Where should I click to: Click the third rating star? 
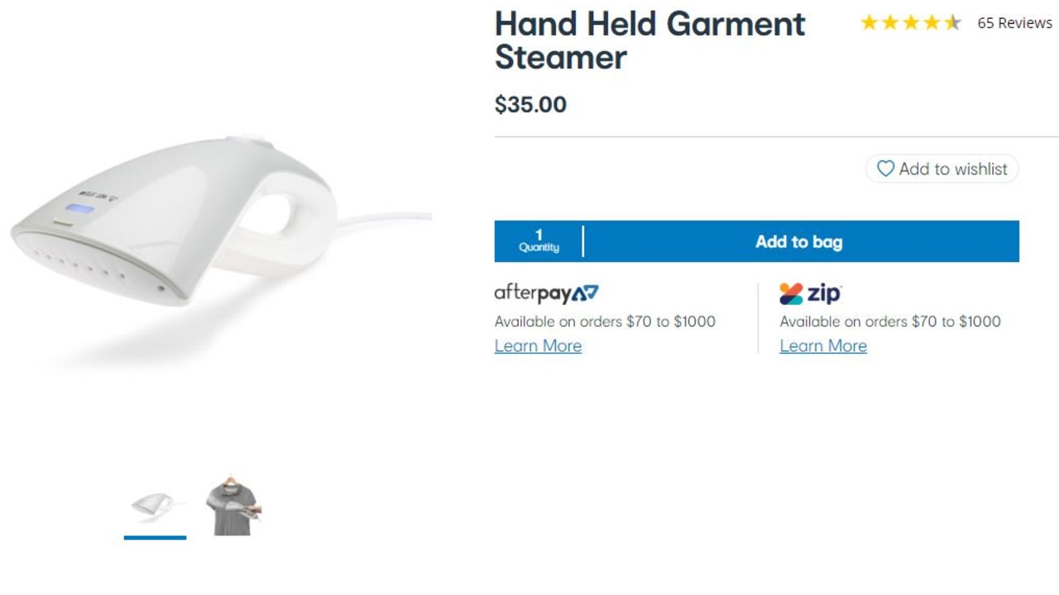pyautogui.click(x=911, y=22)
